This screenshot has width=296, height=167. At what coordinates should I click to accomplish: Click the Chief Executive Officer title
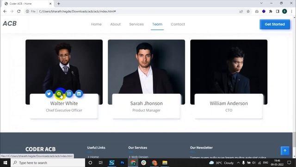[64, 110]
